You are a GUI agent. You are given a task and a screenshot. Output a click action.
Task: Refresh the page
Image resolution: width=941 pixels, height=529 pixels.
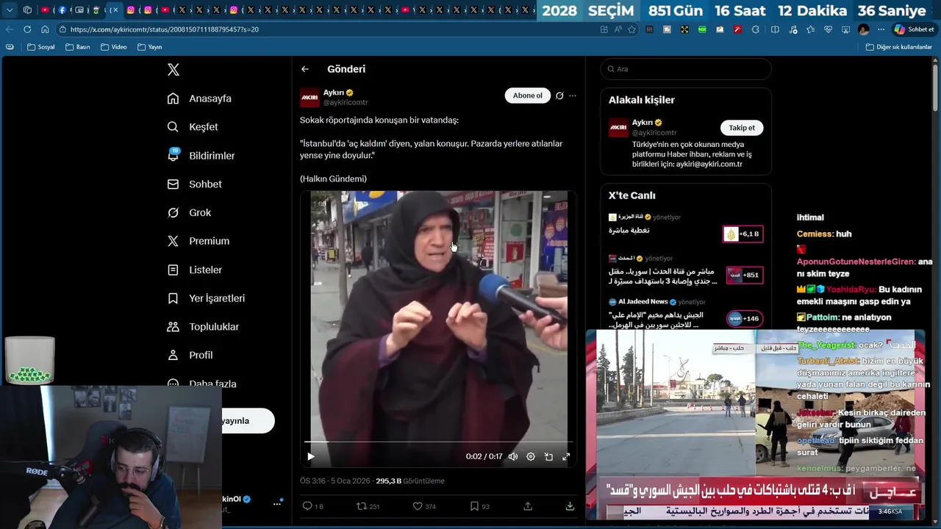pyautogui.click(x=27, y=29)
